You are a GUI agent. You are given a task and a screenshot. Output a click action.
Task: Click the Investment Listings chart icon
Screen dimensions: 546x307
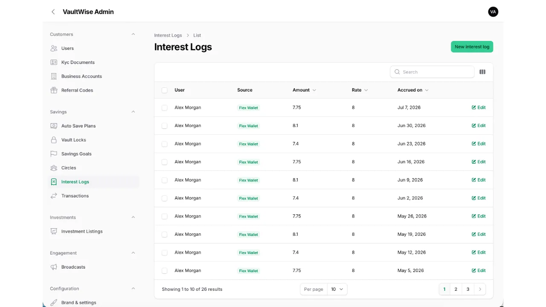point(54,232)
